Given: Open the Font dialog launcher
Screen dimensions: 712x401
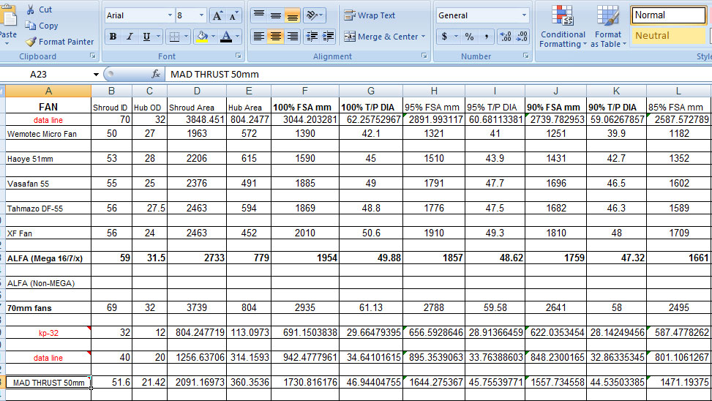Looking at the screenshot, I should 239,56.
